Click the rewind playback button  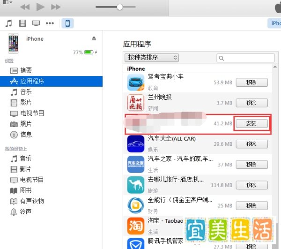[x=25, y=7]
